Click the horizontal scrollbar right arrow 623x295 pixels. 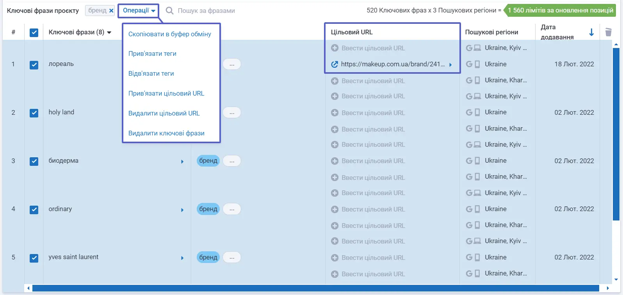click(608, 288)
